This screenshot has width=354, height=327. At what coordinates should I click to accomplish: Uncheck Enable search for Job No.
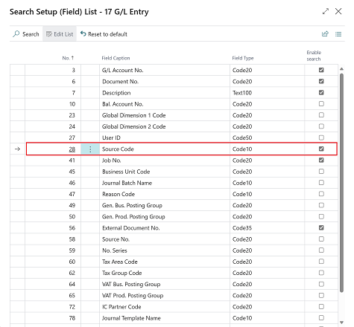pyautogui.click(x=321, y=161)
